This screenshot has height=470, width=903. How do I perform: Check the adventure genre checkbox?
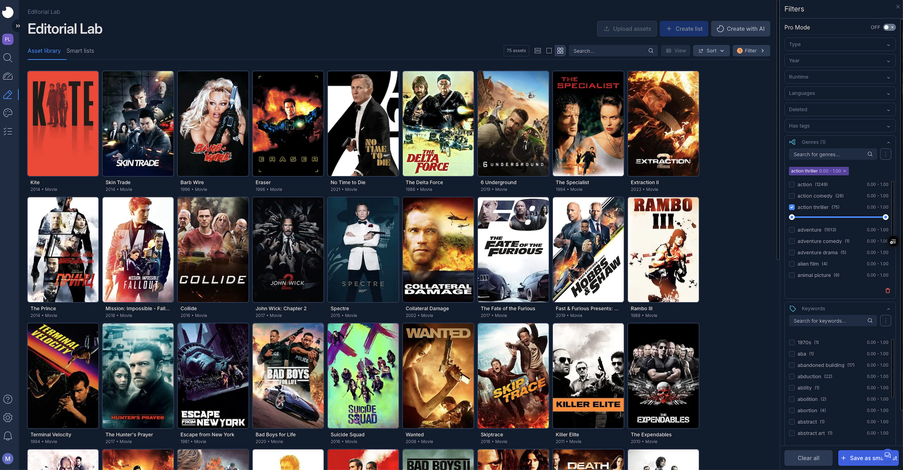(x=792, y=230)
